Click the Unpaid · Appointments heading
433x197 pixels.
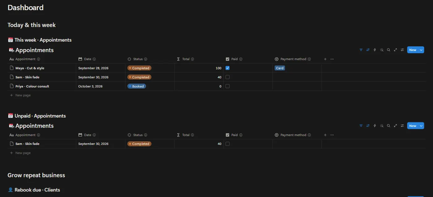click(40, 116)
